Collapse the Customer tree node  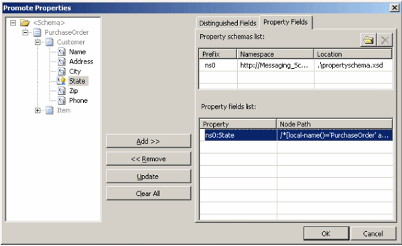pyautogui.click(x=38, y=42)
